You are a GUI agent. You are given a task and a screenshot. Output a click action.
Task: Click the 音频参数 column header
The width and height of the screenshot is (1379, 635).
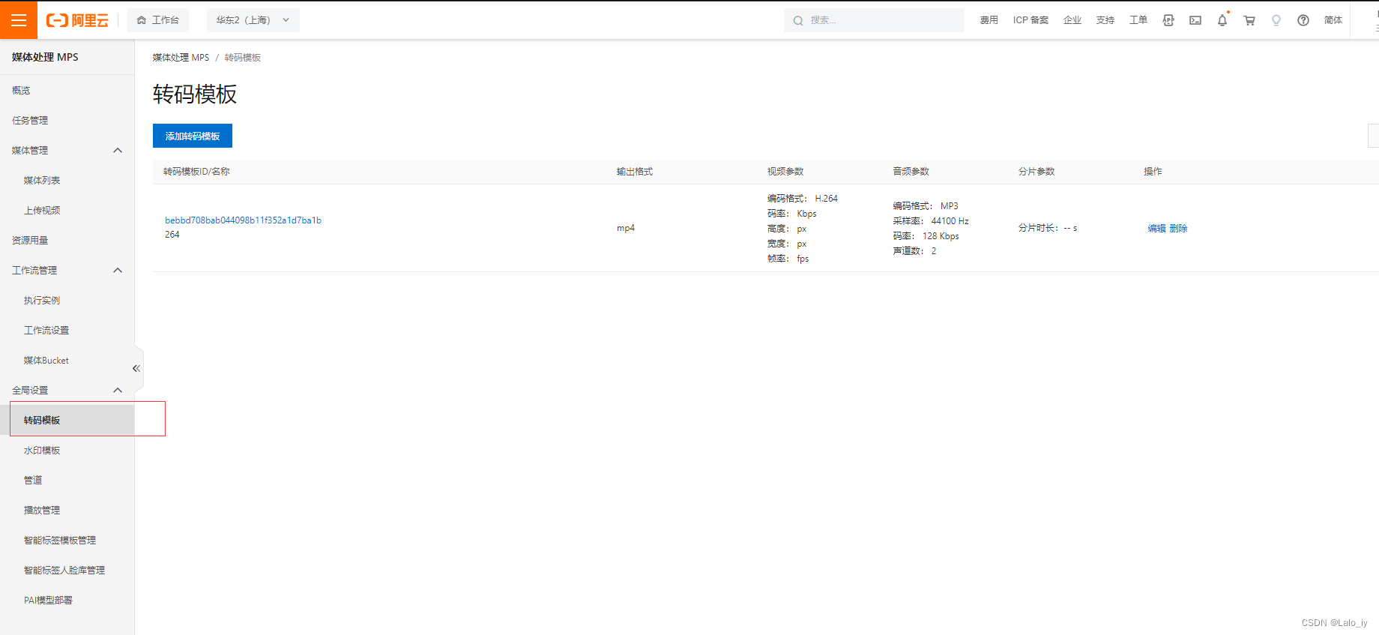point(911,172)
